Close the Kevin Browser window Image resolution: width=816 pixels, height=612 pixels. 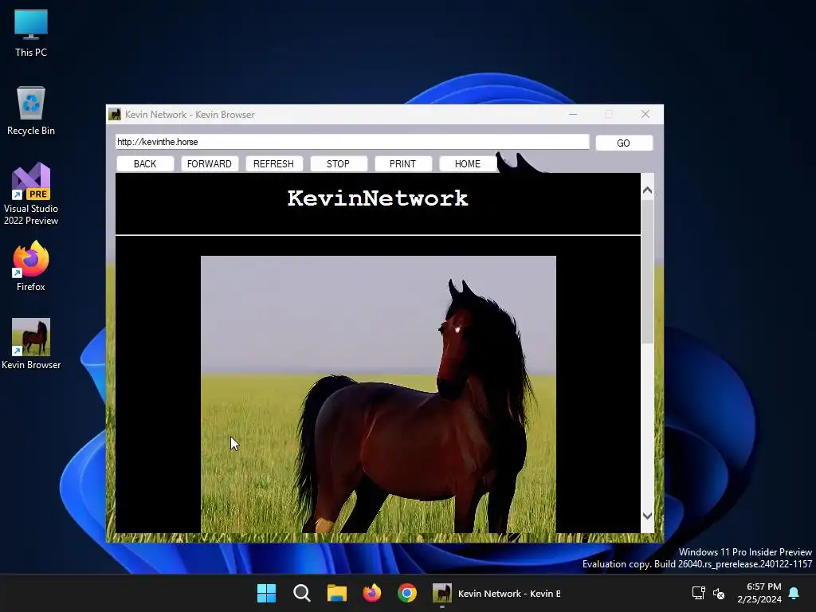[x=645, y=114]
